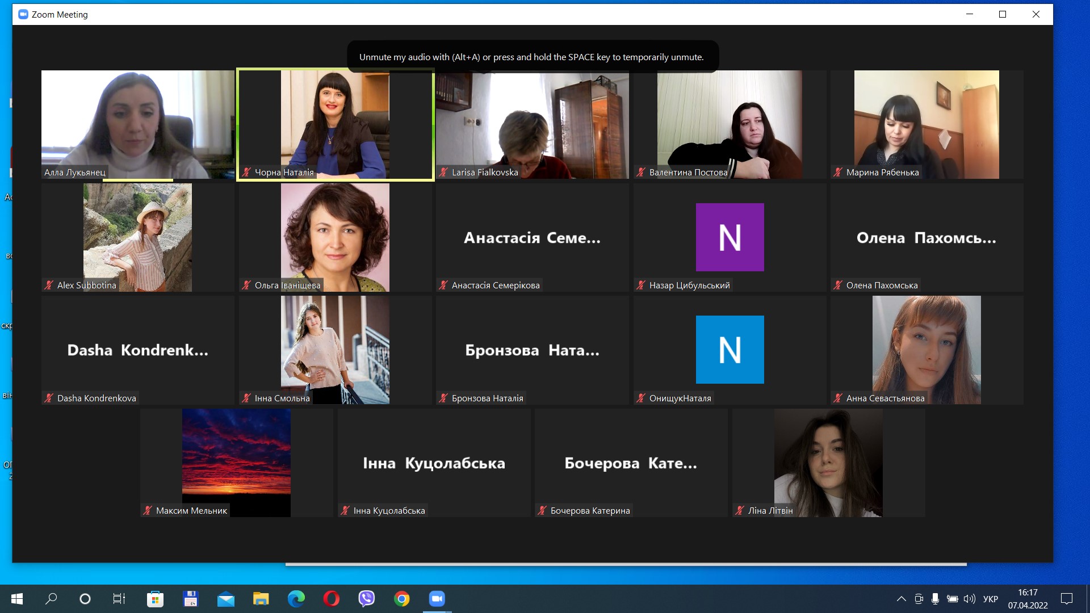This screenshot has width=1090, height=613.
Task: Switch the УКР keyboard language indicator
Action: [991, 599]
